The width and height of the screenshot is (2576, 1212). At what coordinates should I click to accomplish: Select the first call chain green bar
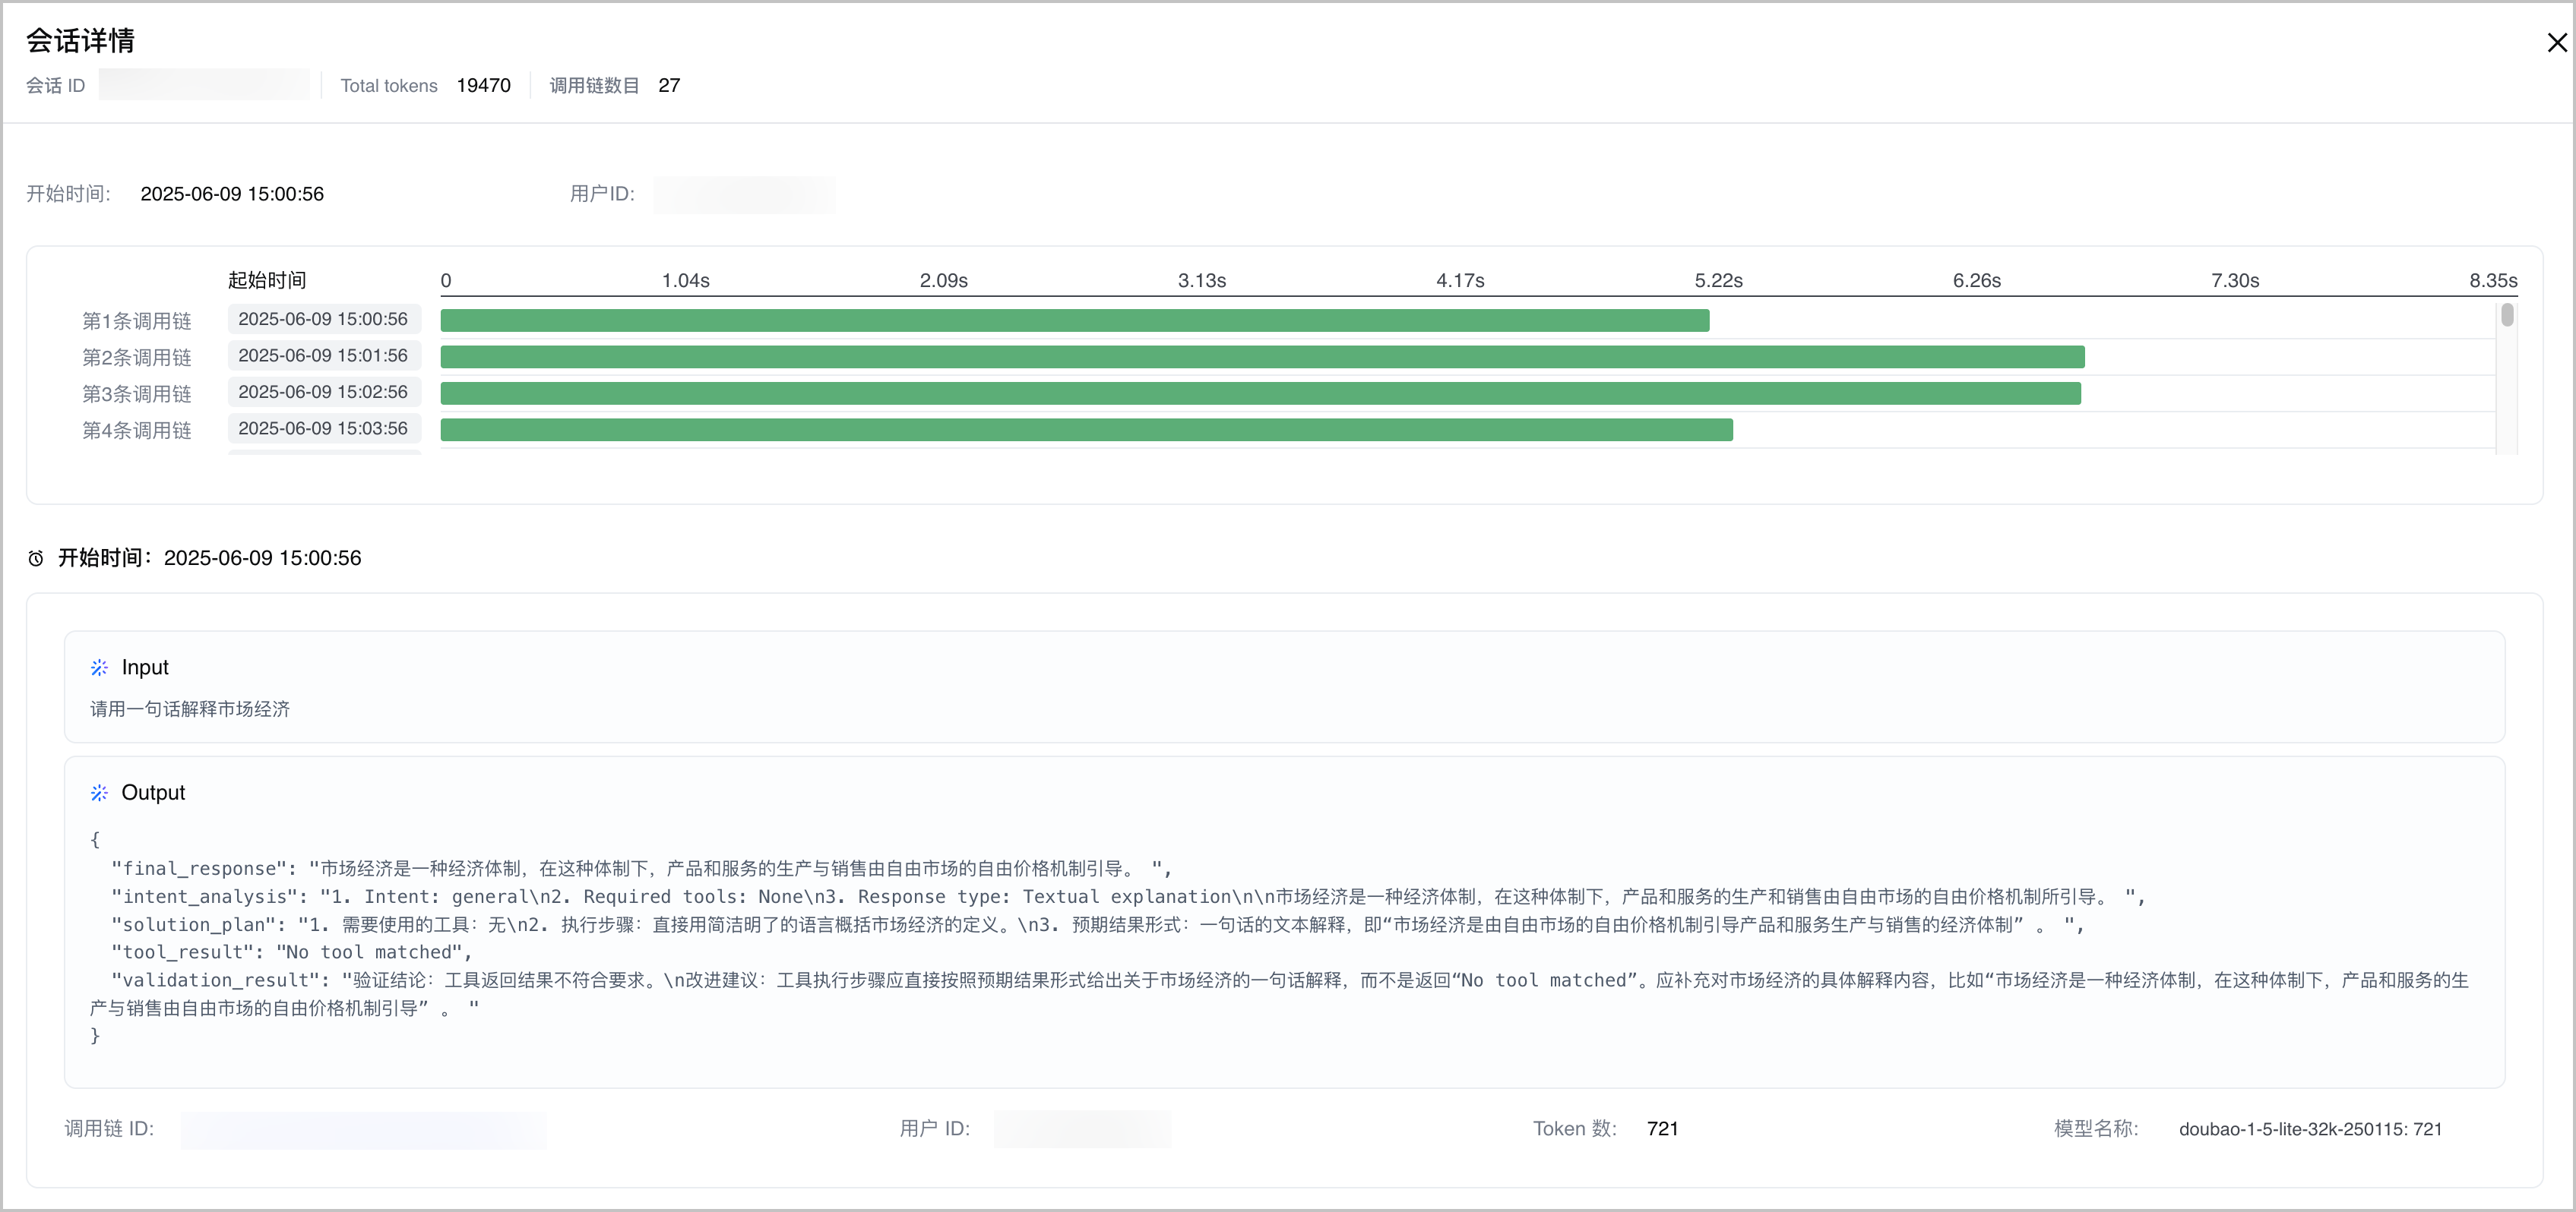[1074, 320]
